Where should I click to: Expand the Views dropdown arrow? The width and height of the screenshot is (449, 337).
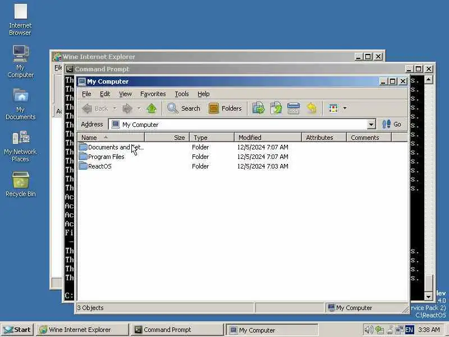345,108
